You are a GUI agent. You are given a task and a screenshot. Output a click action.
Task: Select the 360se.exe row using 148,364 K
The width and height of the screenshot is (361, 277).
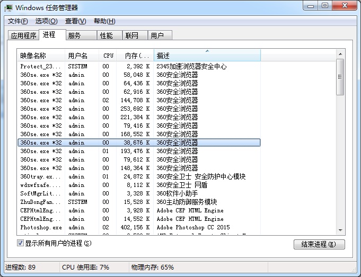click(139, 168)
